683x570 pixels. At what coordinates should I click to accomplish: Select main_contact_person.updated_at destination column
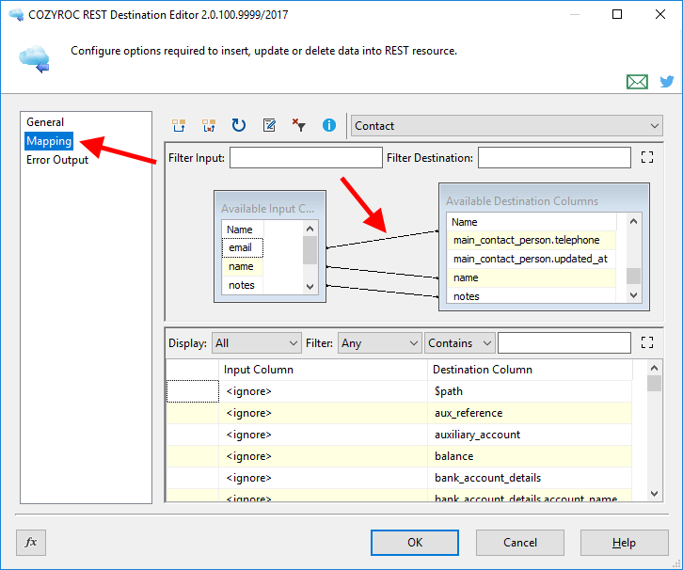point(531,259)
